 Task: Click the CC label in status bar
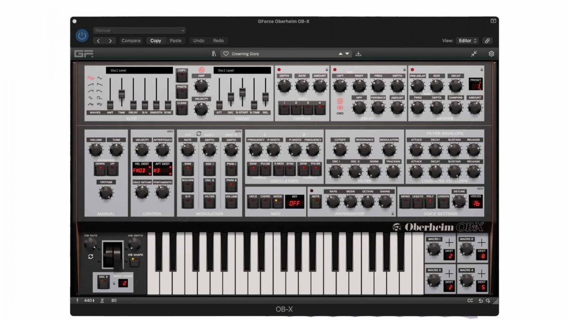(470, 301)
